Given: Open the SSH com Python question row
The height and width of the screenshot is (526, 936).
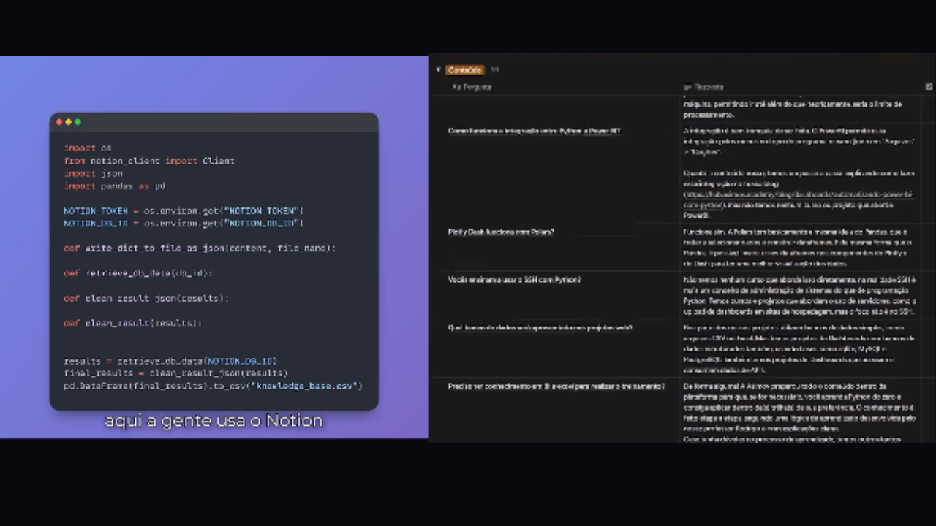Looking at the screenshot, I should coord(514,280).
